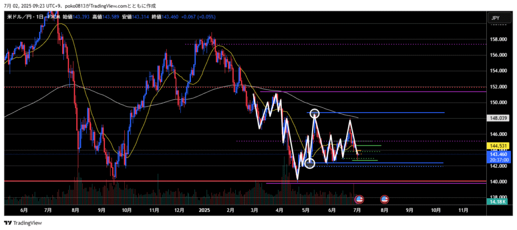Select the upper white circle marker on chart
Viewport: 517px width, 230px height.
(315, 113)
